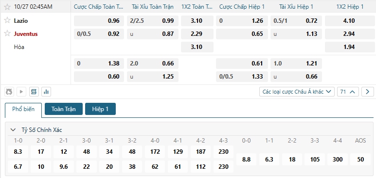Open Các loại cược Châu Á khác dropdown
376x178 pixels.
tap(297, 92)
